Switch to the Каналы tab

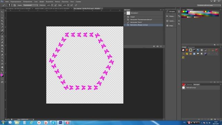click(190, 84)
